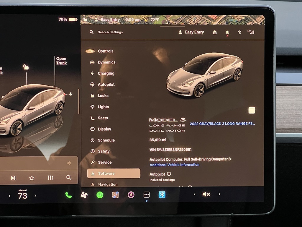Screen dimensions: 302x227
Task: Tap the green phone icon
Action: (x=68, y=195)
